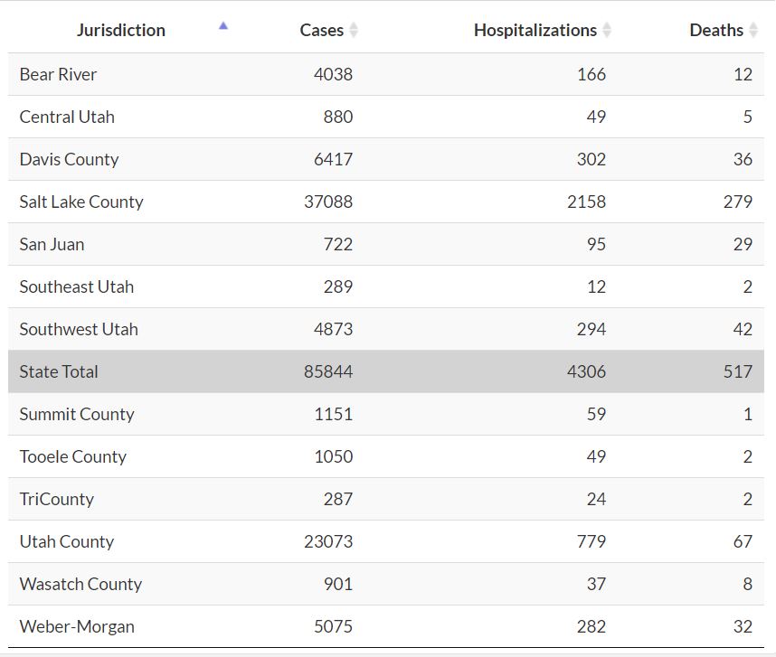The width and height of the screenshot is (776, 657).
Task: Click State Total deaths value 517
Action: pyautogui.click(x=737, y=371)
